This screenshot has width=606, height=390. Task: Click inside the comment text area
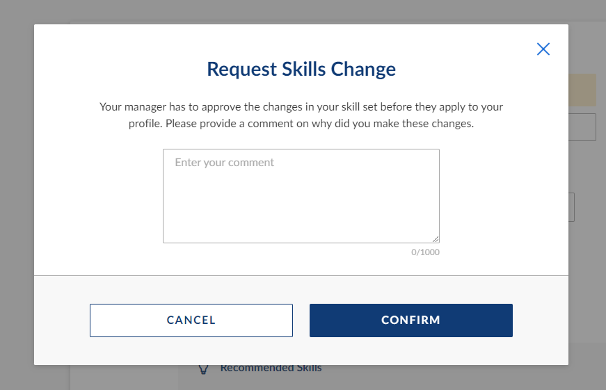pyautogui.click(x=301, y=196)
